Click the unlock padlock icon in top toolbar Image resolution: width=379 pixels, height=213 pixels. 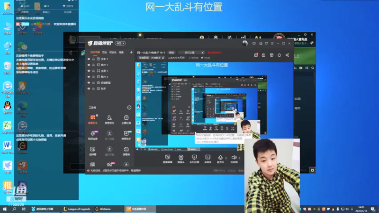[x=263, y=55]
